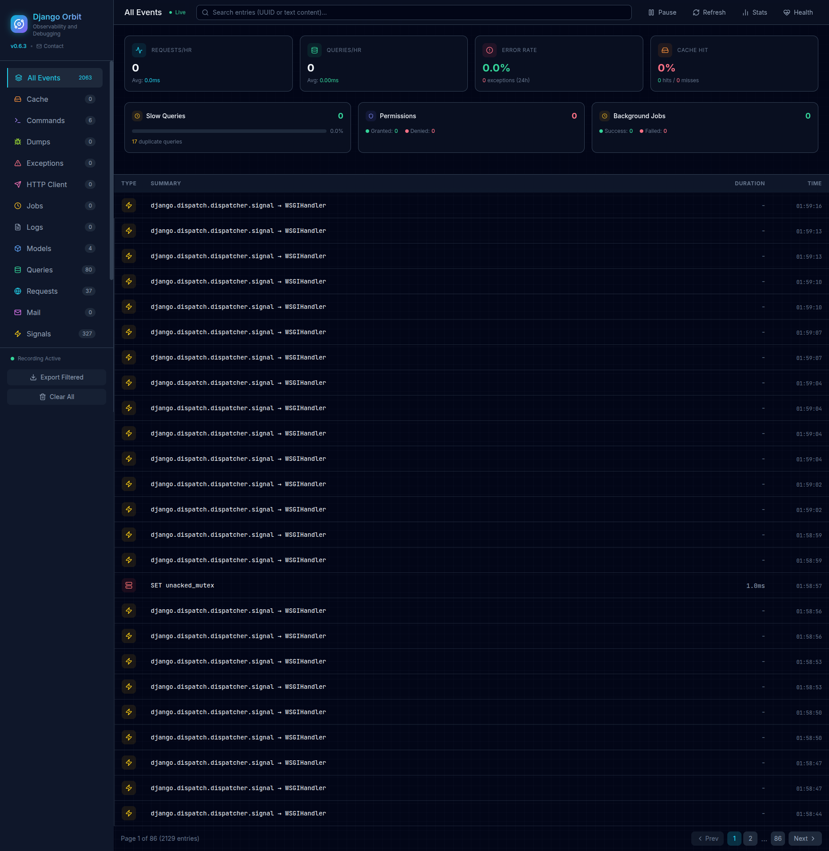Click the TIME column header

click(814, 184)
